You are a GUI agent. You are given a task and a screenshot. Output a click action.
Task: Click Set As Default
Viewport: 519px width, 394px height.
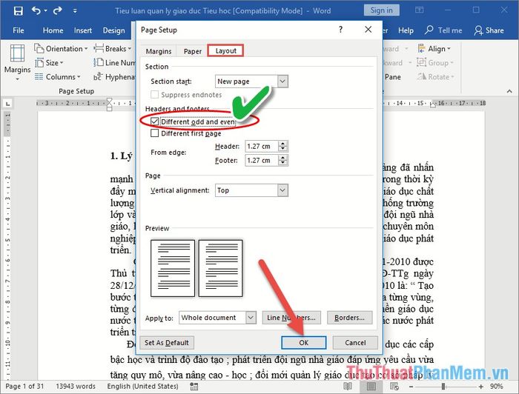tap(167, 342)
